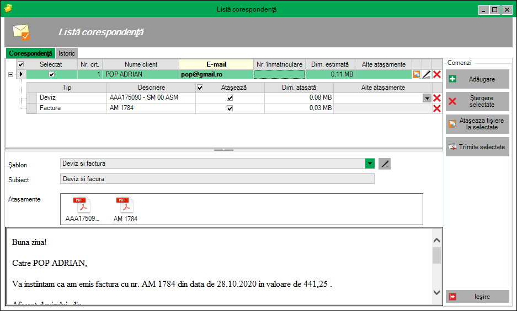Click the Adăugare button
The height and width of the screenshot is (311, 517).
click(477, 79)
